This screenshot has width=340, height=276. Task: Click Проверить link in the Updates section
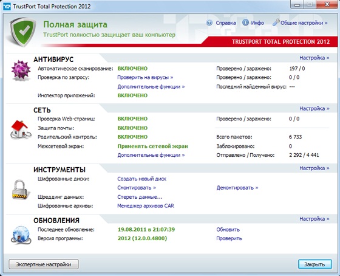[229, 238]
